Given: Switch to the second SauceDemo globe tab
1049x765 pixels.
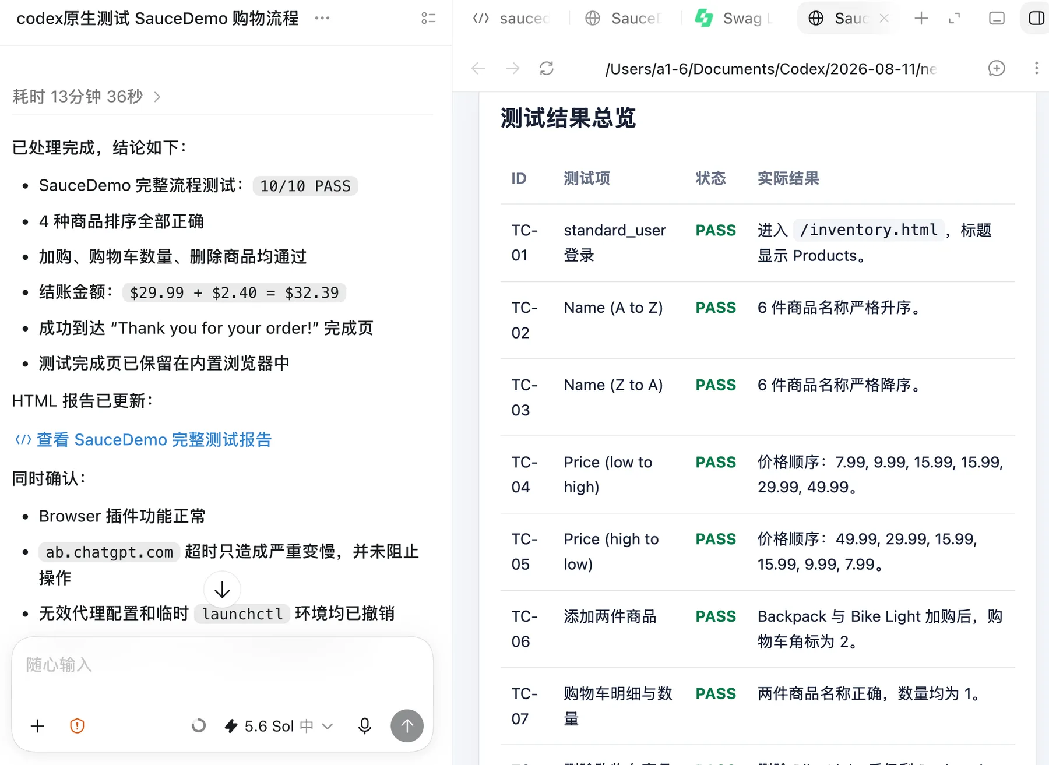Looking at the screenshot, I should tap(624, 19).
